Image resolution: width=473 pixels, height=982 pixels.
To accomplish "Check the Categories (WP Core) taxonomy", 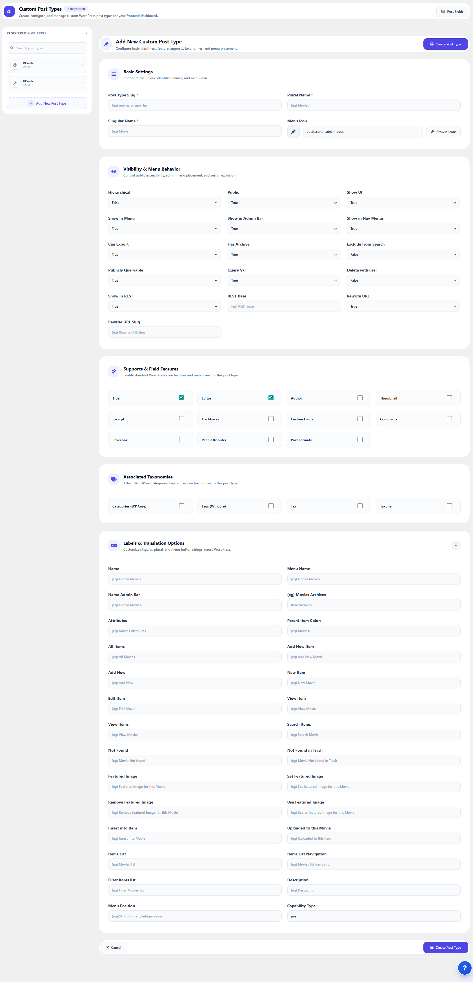I will coord(182,506).
